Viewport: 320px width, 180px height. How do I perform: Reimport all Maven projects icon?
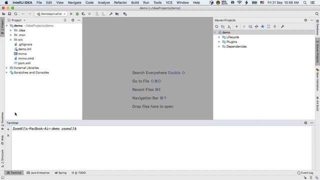216,26
